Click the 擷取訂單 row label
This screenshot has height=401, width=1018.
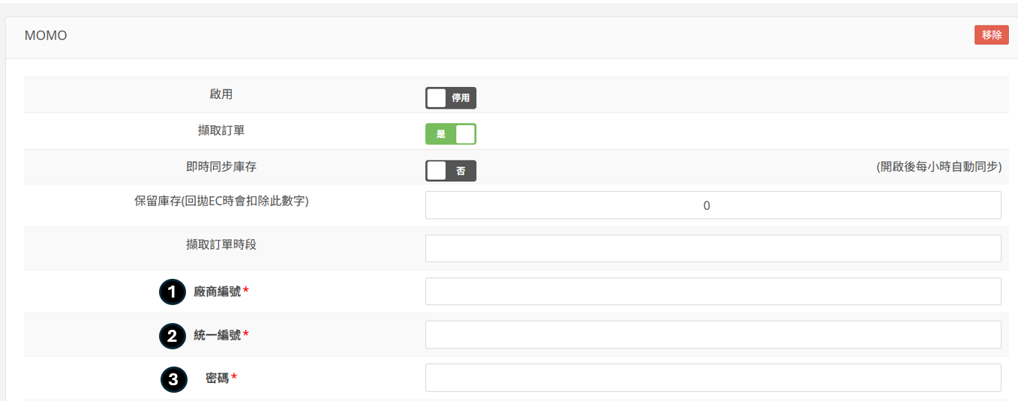(x=221, y=130)
